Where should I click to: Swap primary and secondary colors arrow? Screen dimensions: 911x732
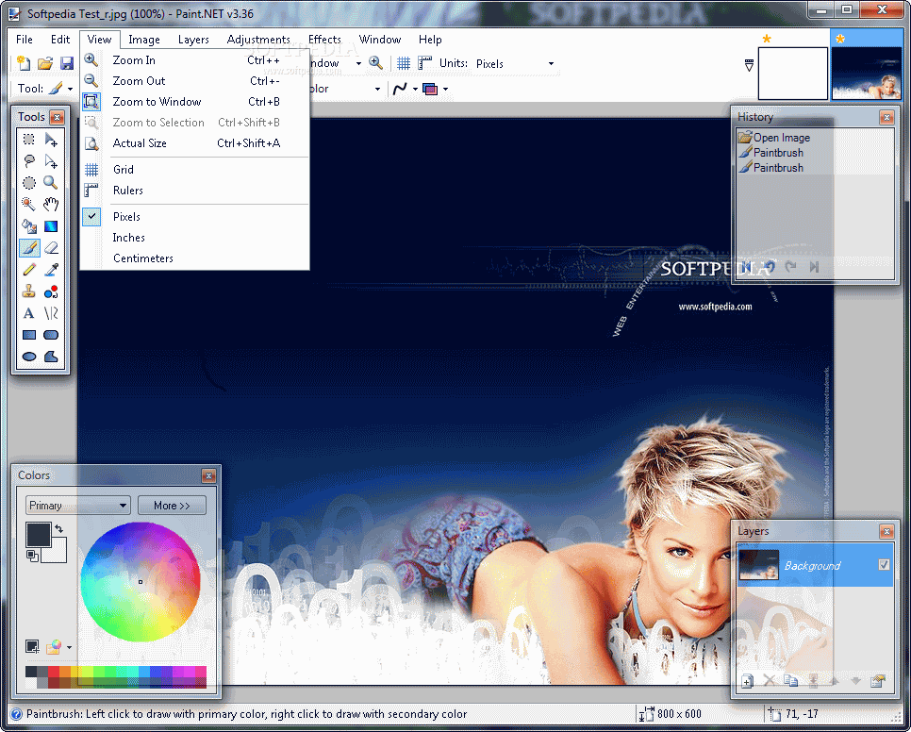coord(58,528)
